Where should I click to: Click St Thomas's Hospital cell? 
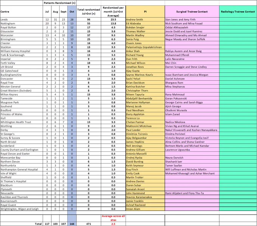[x=22, y=181]
